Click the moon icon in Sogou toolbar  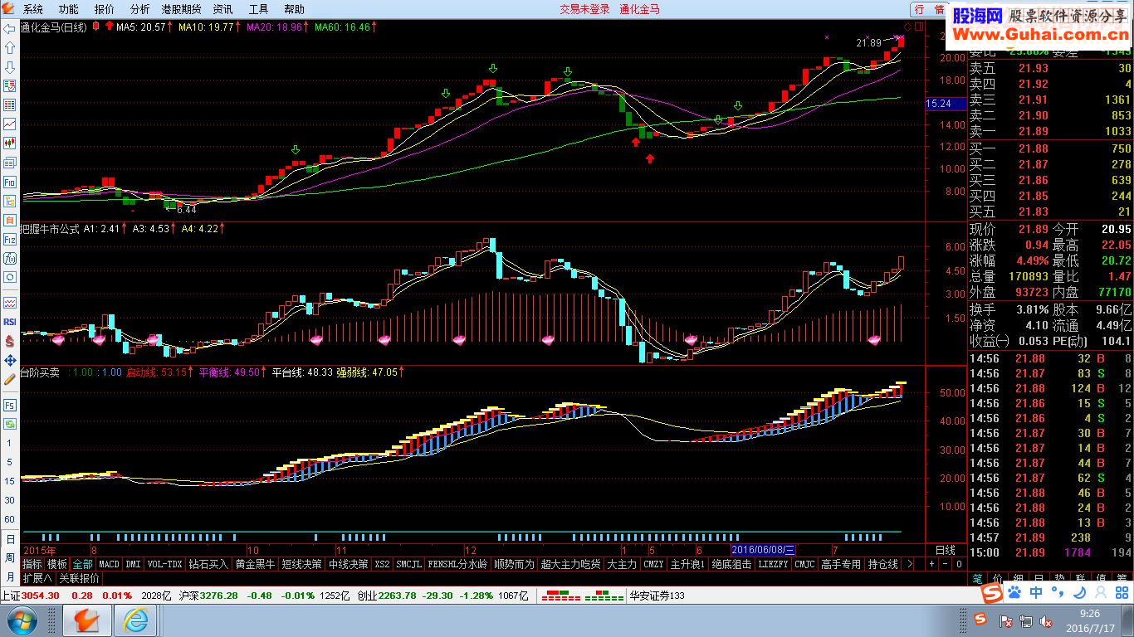[1079, 592]
